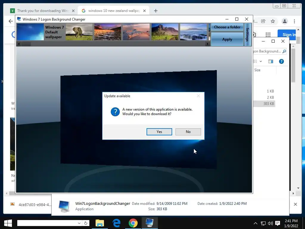
Task: Close the Update available dialog
Action: coord(198,96)
